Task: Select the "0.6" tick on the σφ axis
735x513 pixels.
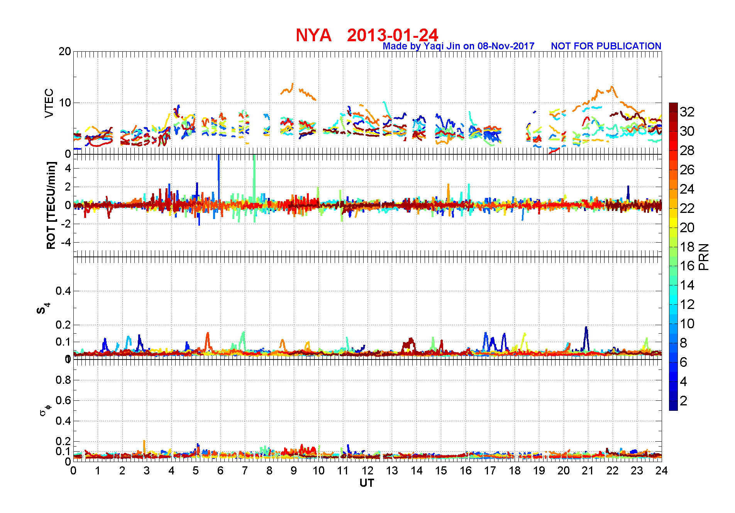Action: click(x=63, y=400)
